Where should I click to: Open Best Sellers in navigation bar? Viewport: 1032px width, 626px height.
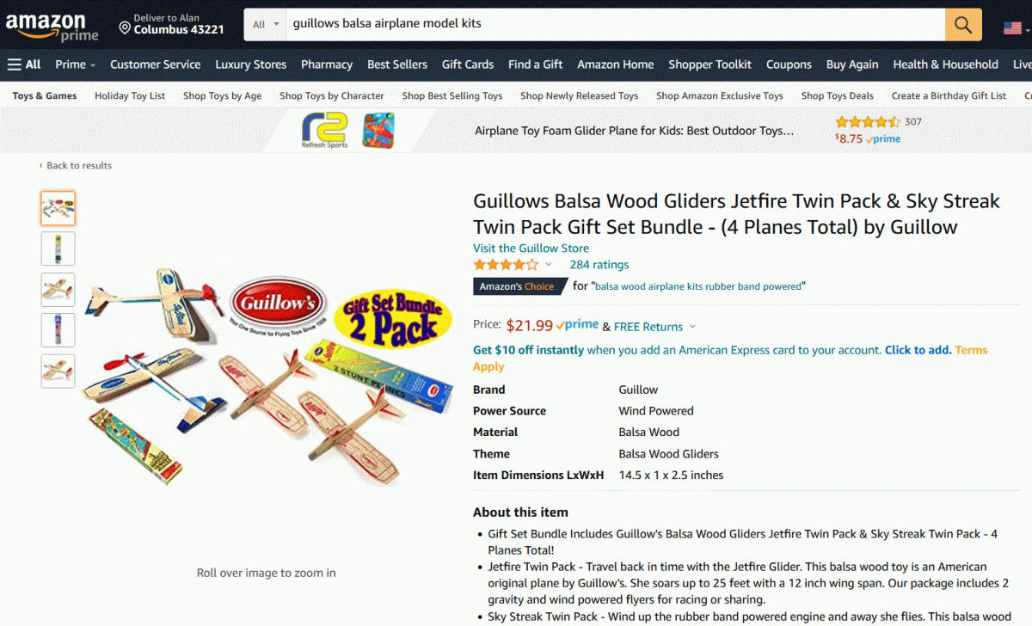pos(396,64)
